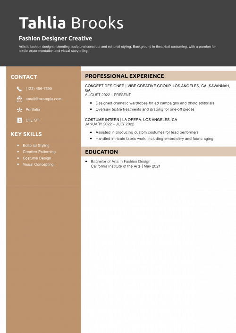Select the Visual Concepting skill
The height and width of the screenshot is (333, 236).
tap(38, 164)
